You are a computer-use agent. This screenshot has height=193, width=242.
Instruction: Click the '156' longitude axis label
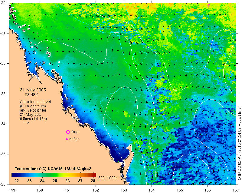point(208,190)
